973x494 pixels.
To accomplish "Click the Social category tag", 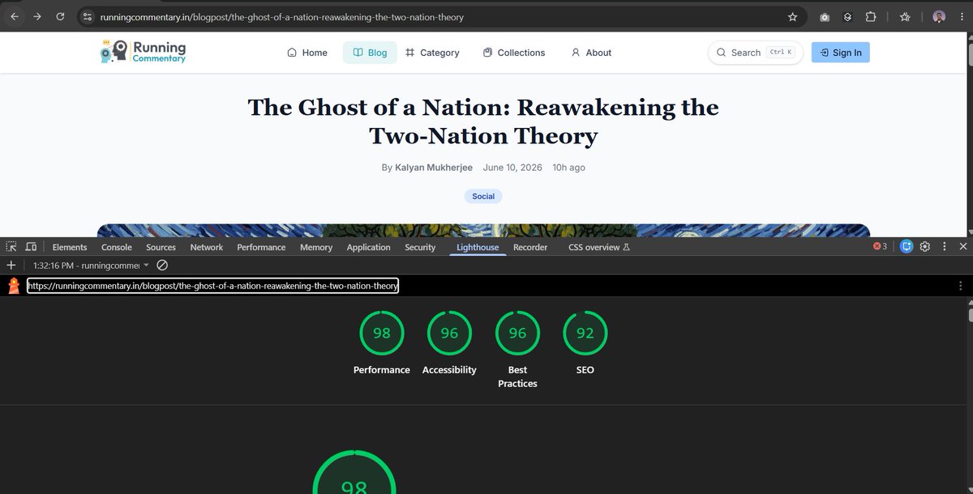I will point(483,196).
